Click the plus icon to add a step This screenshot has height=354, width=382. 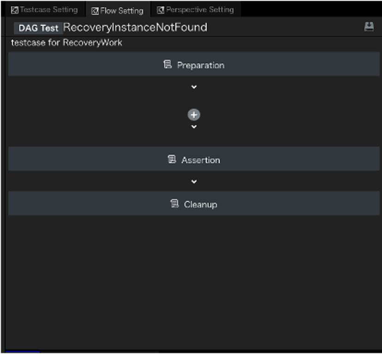click(x=194, y=115)
